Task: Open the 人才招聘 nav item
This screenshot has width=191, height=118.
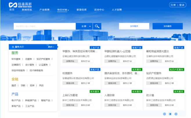Action: (117, 10)
